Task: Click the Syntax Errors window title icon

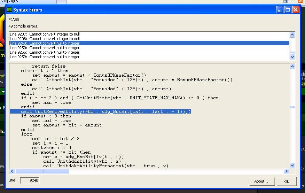Action: [x=9, y=9]
